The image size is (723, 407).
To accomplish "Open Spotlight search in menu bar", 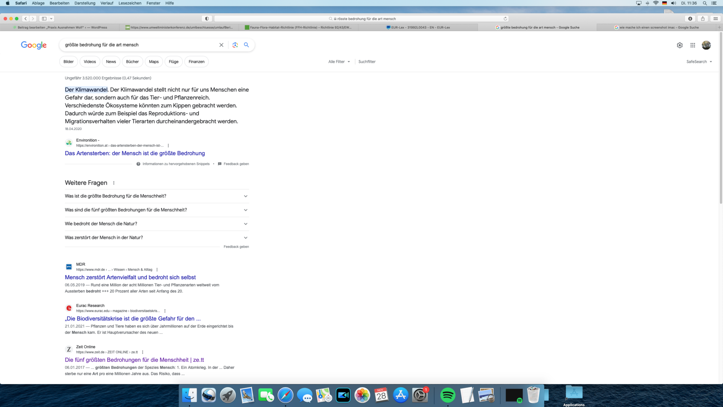I will coord(705,3).
